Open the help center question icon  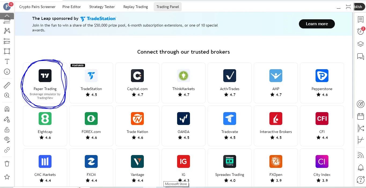pos(360,180)
